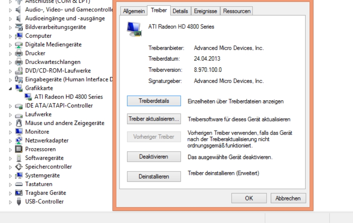The width and height of the screenshot is (353, 223).
Task: Select the Tragbare Geräte tree label
Action: click(x=45, y=193)
